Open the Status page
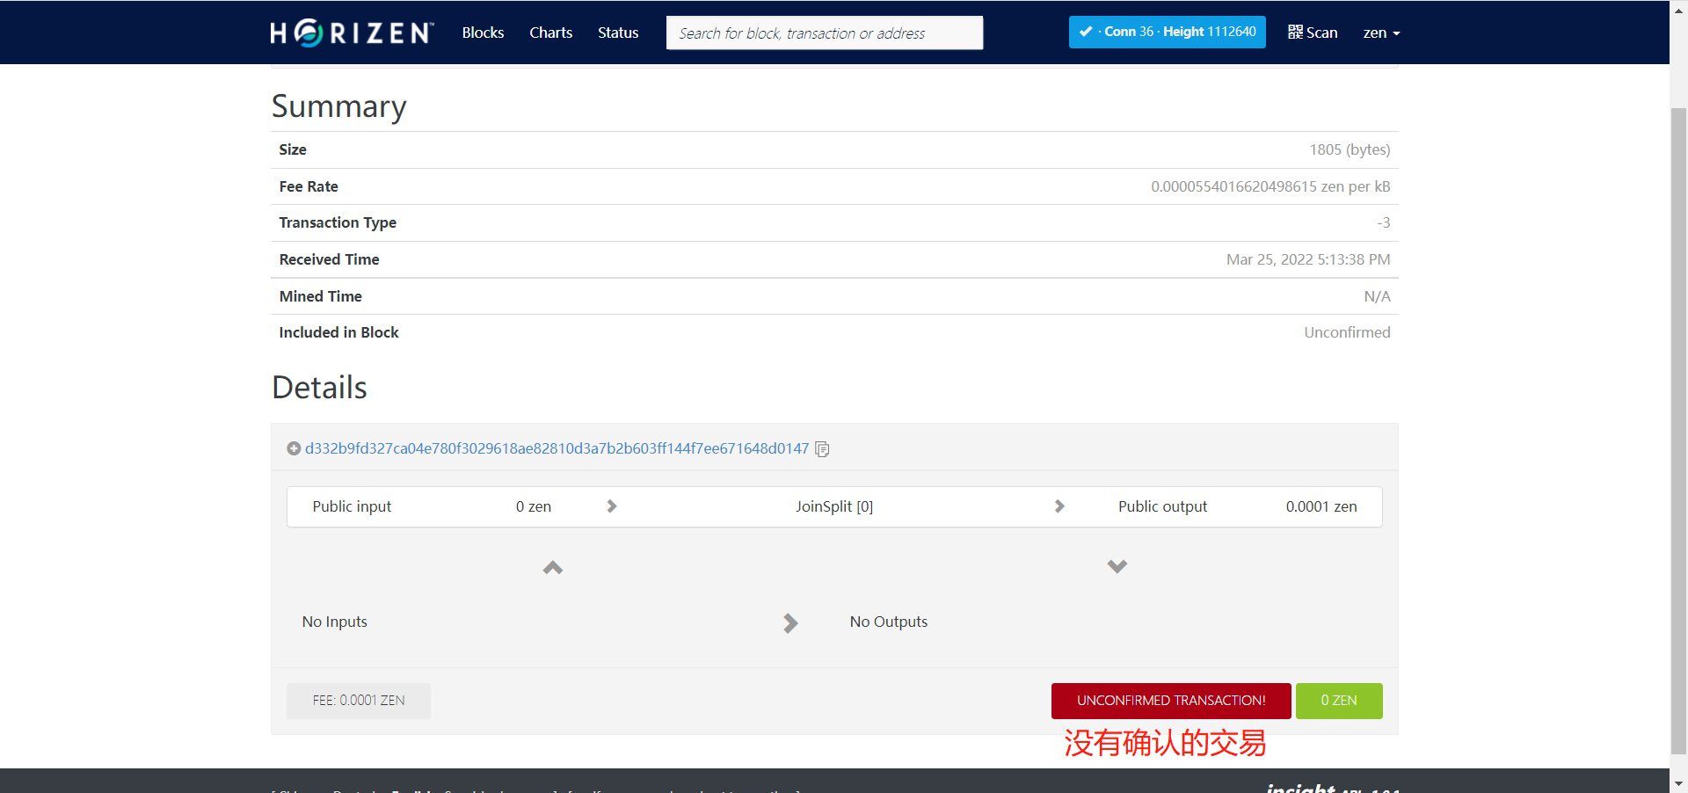 coord(618,33)
